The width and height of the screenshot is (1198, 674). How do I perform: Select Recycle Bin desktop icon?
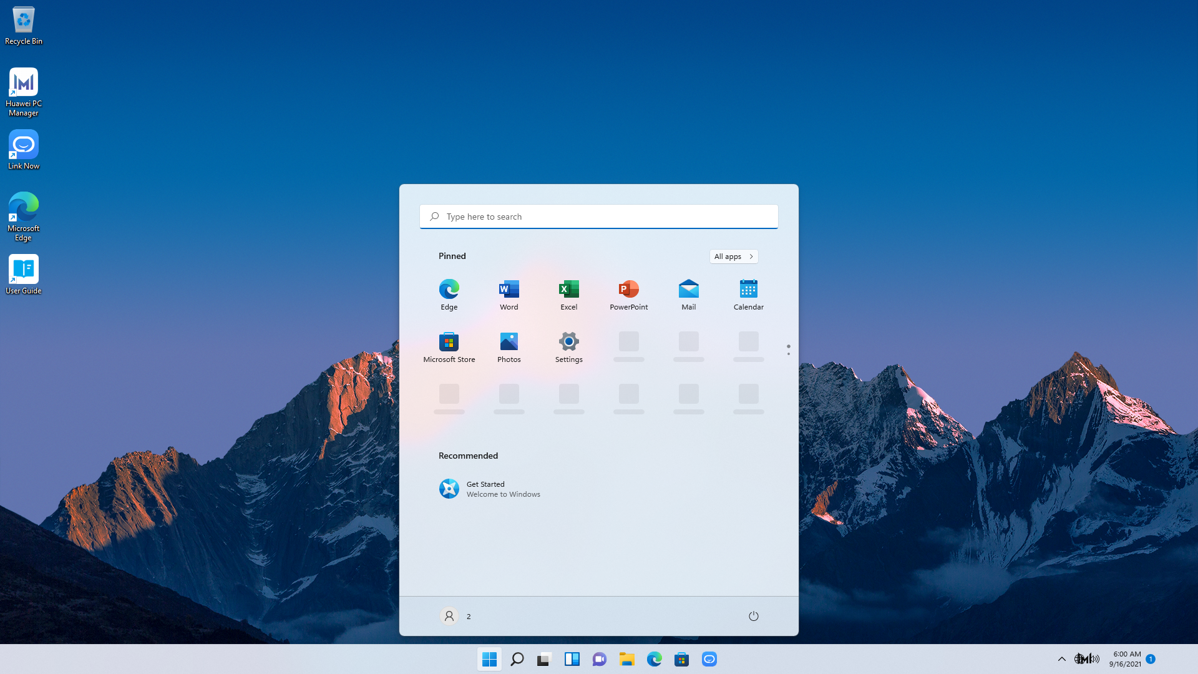24,26
